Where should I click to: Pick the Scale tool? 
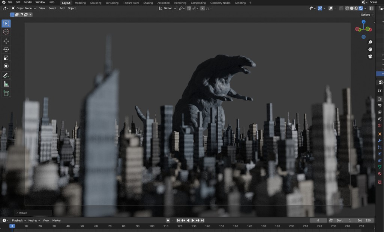click(6, 58)
